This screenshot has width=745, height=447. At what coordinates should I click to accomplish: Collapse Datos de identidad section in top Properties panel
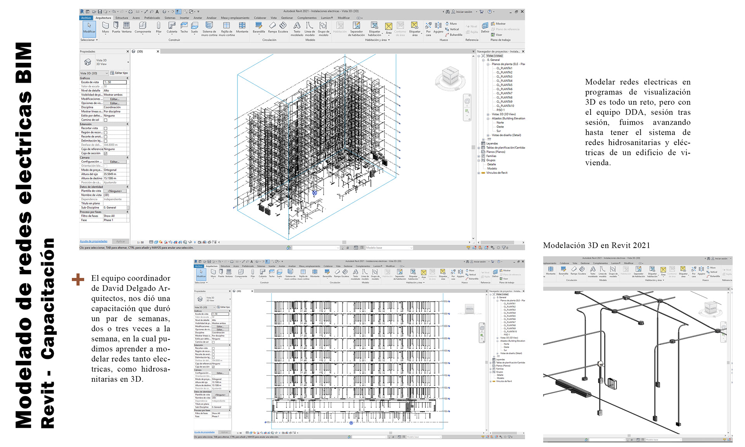tap(127, 187)
